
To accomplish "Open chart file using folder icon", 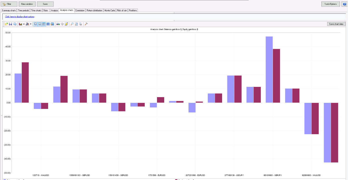I will (7, 24).
